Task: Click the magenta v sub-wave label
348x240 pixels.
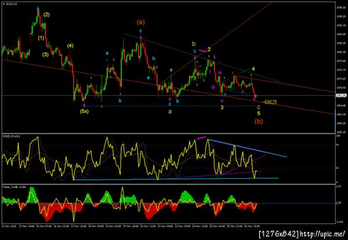Action: click(x=222, y=101)
